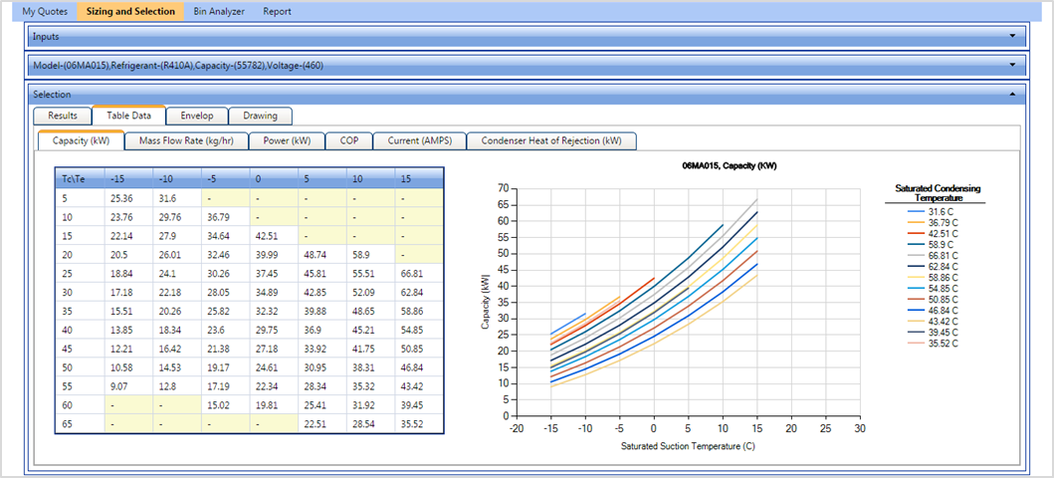
Task: Collapse the Selection panel arrow
Action: point(1012,95)
